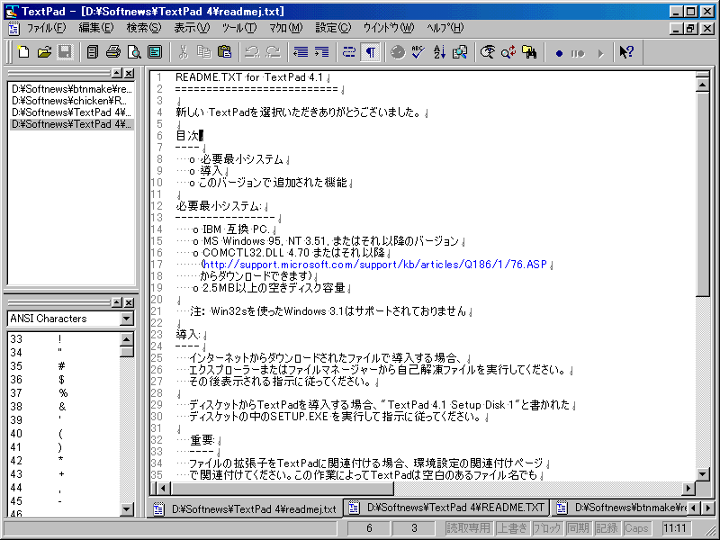Click the ANSI character list scroll-down arrow

127,508
